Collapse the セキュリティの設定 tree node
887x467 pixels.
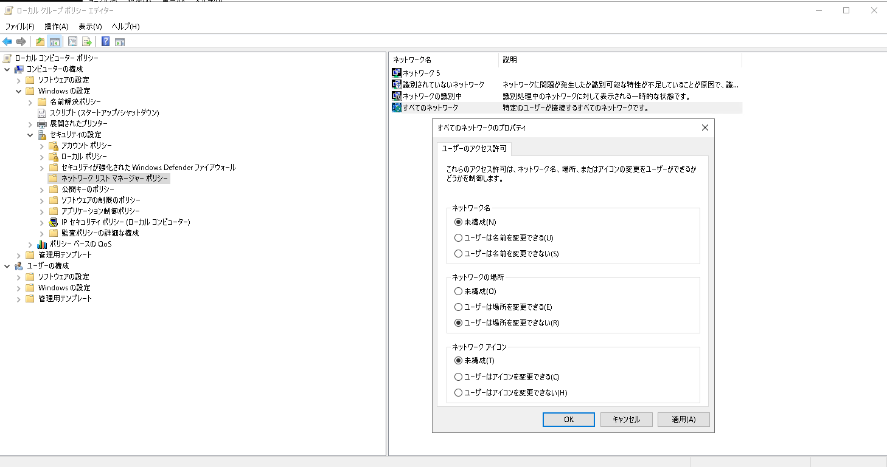(29, 134)
